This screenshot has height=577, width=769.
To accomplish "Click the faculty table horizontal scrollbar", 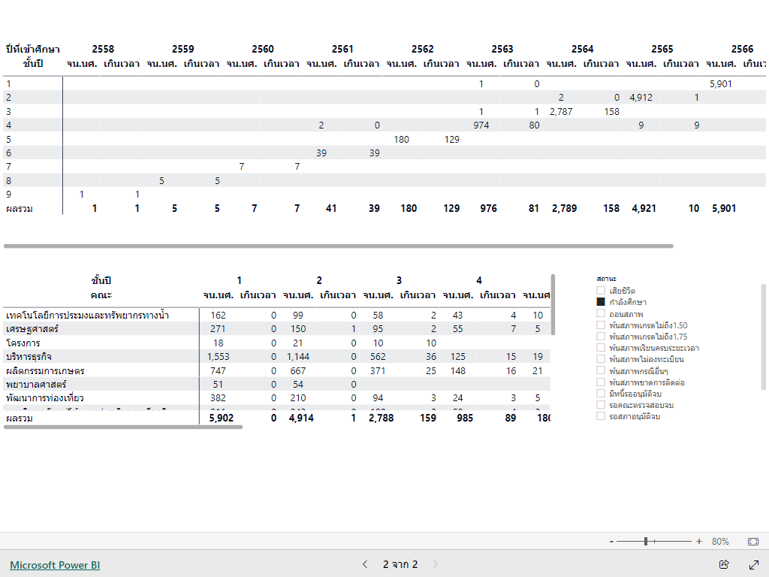I will tap(123, 427).
